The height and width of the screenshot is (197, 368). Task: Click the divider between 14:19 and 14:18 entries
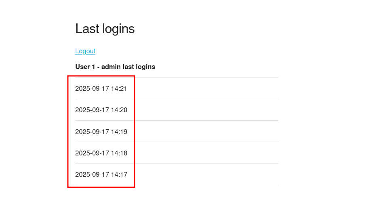[x=202, y=142]
